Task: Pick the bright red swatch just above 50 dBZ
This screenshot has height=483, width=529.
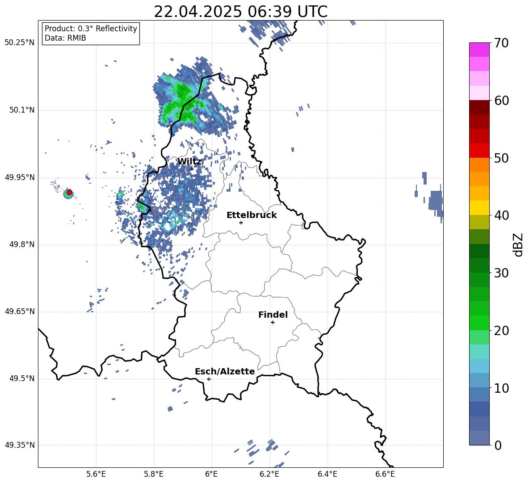Action: click(479, 151)
